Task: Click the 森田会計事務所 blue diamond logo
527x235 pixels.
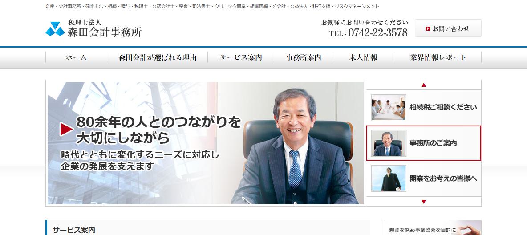Action: (55, 29)
